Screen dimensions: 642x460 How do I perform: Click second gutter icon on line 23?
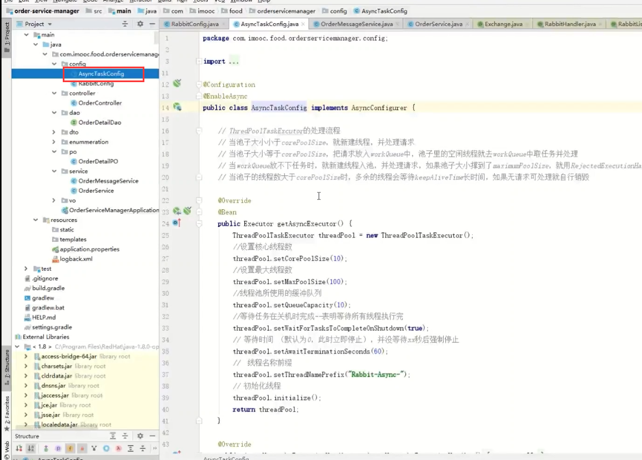(188, 211)
